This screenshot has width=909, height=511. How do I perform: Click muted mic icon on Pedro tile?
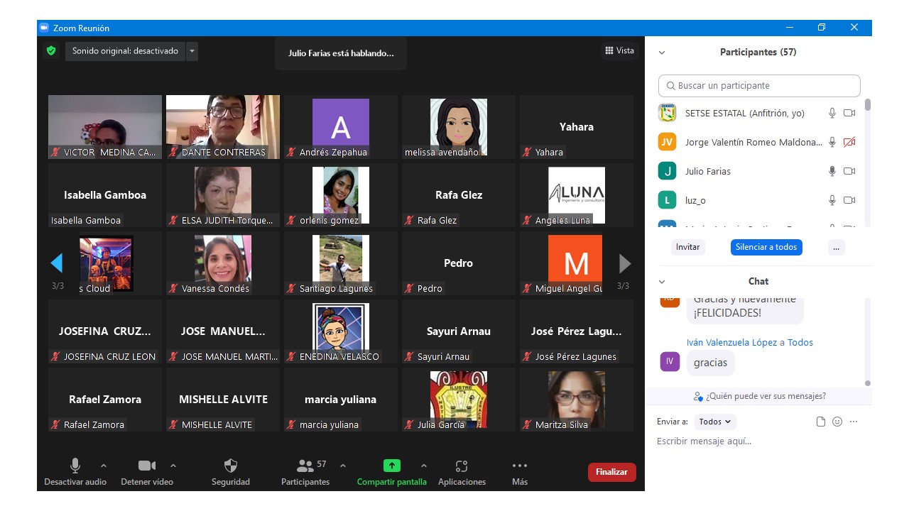[x=409, y=288]
